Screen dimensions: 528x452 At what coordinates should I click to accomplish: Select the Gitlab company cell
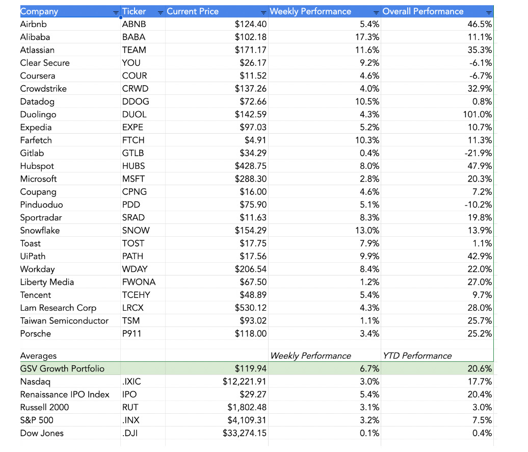tap(70, 153)
